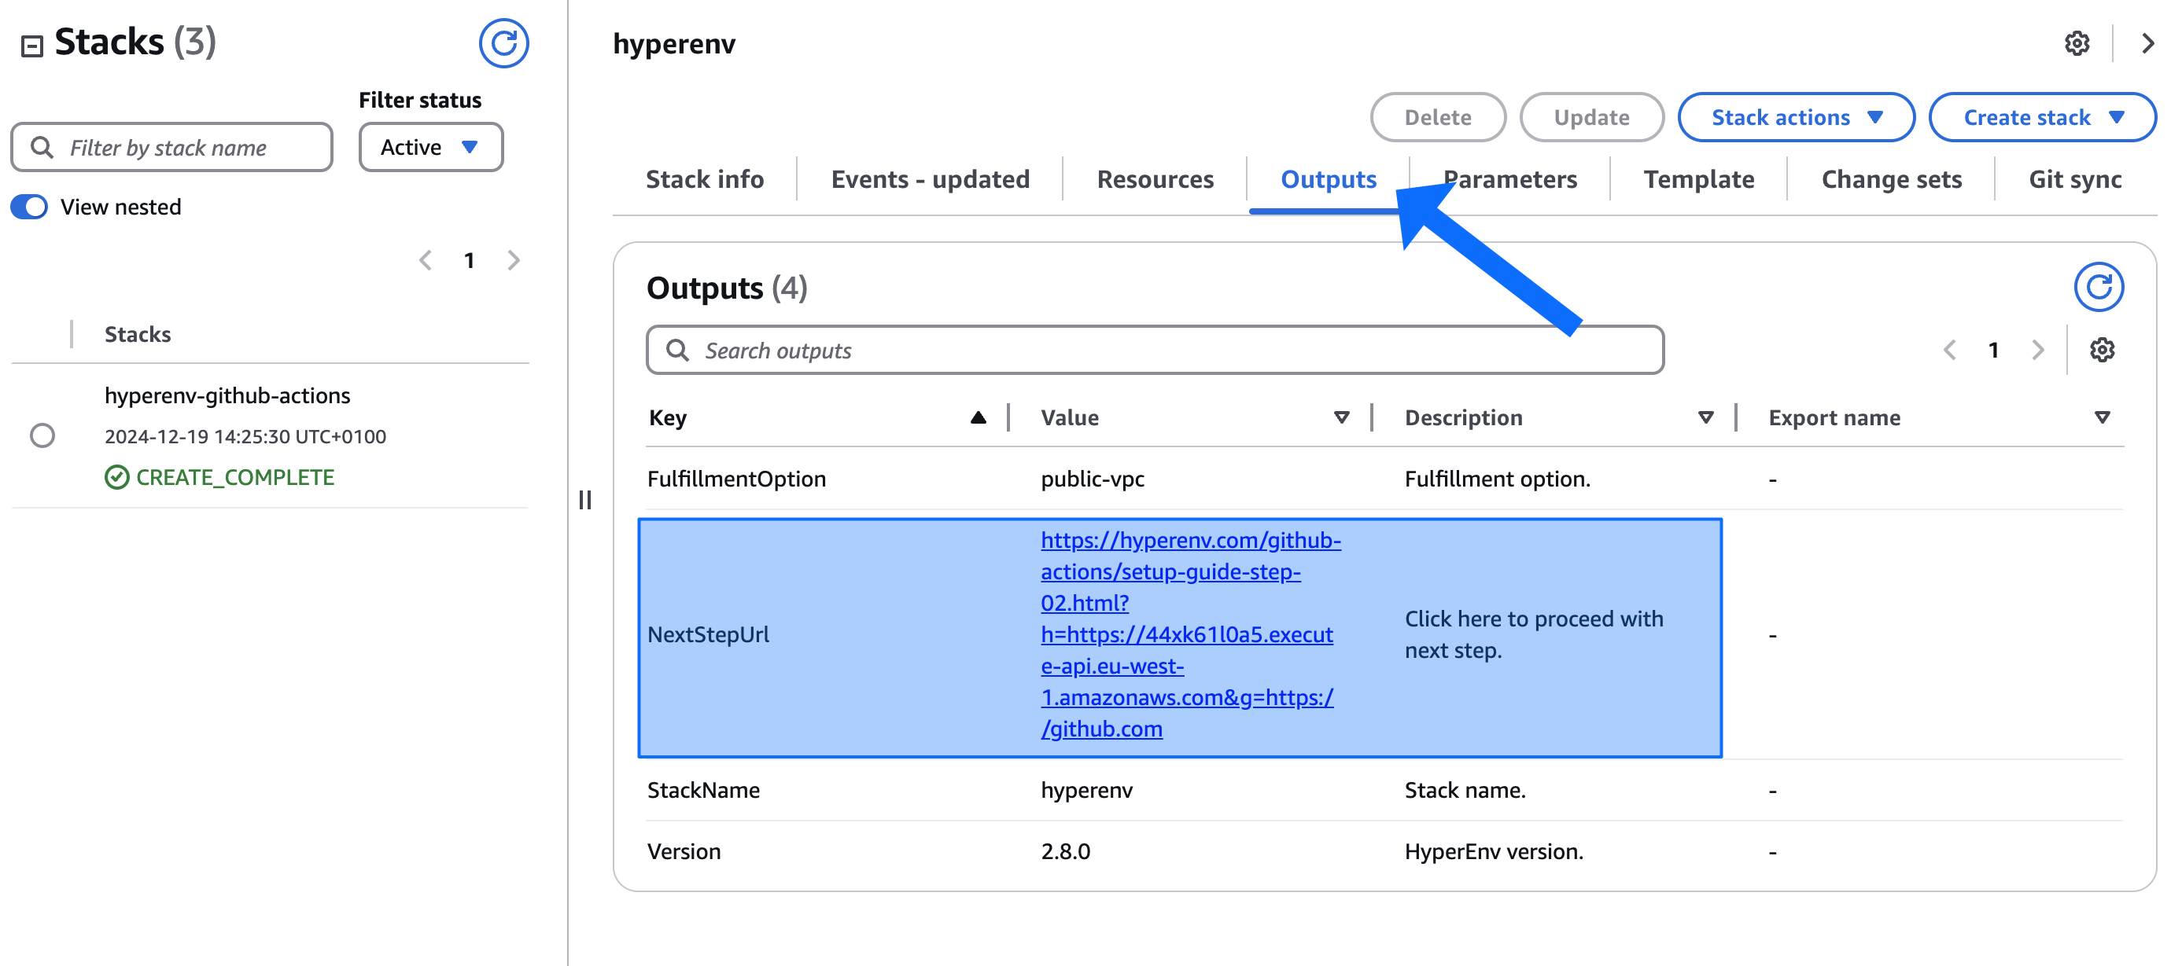Click the Key column header

(x=668, y=417)
